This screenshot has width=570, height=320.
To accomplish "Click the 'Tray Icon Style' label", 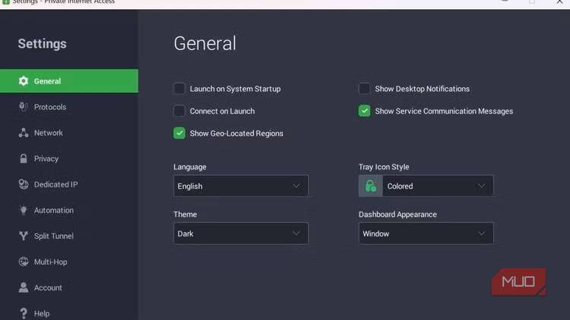I will coord(384,167).
